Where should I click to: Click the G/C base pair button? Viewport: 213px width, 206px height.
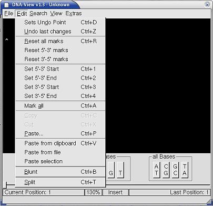[175, 170]
